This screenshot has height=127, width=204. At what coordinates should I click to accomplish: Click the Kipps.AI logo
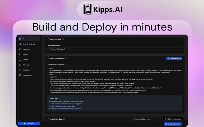103,9
